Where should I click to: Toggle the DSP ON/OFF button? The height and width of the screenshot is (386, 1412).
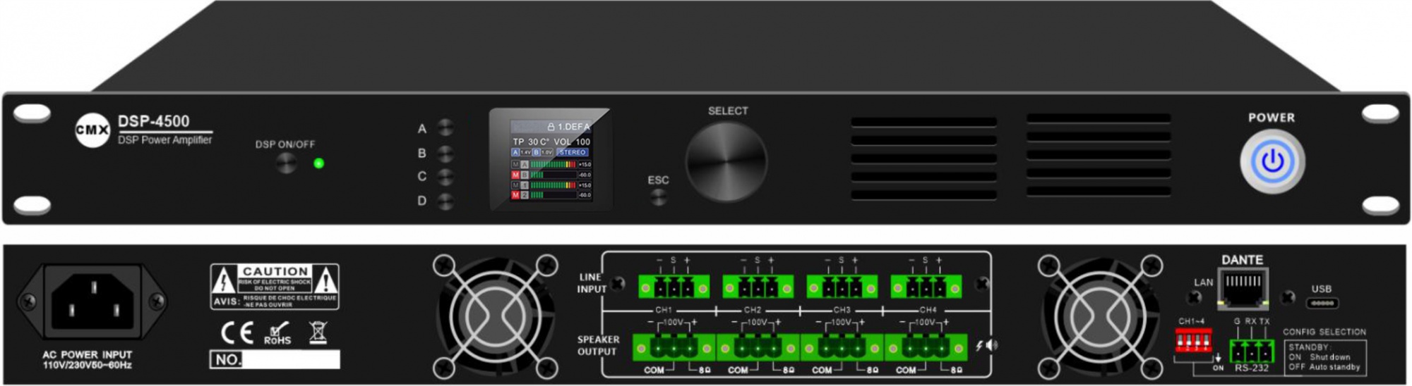coord(286,163)
